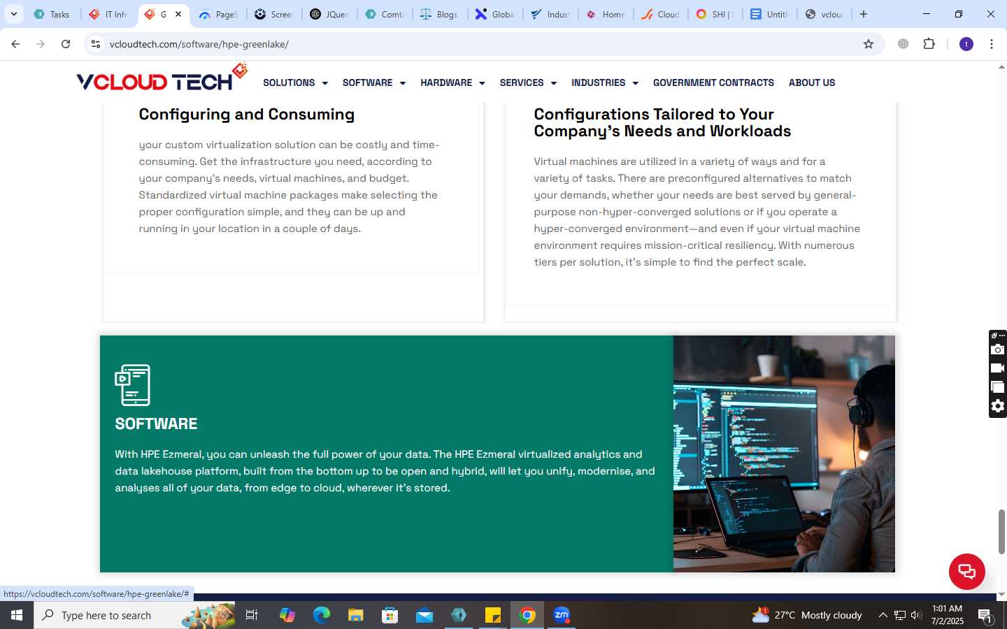Viewport: 1007px width, 629px height.
Task: Launch Microsoft Edge from taskbar
Action: [x=322, y=615]
